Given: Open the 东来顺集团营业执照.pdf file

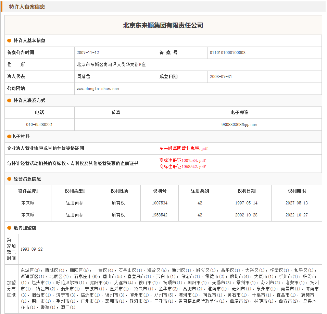Looking at the screenshot, I should pyautogui.click(x=184, y=149).
